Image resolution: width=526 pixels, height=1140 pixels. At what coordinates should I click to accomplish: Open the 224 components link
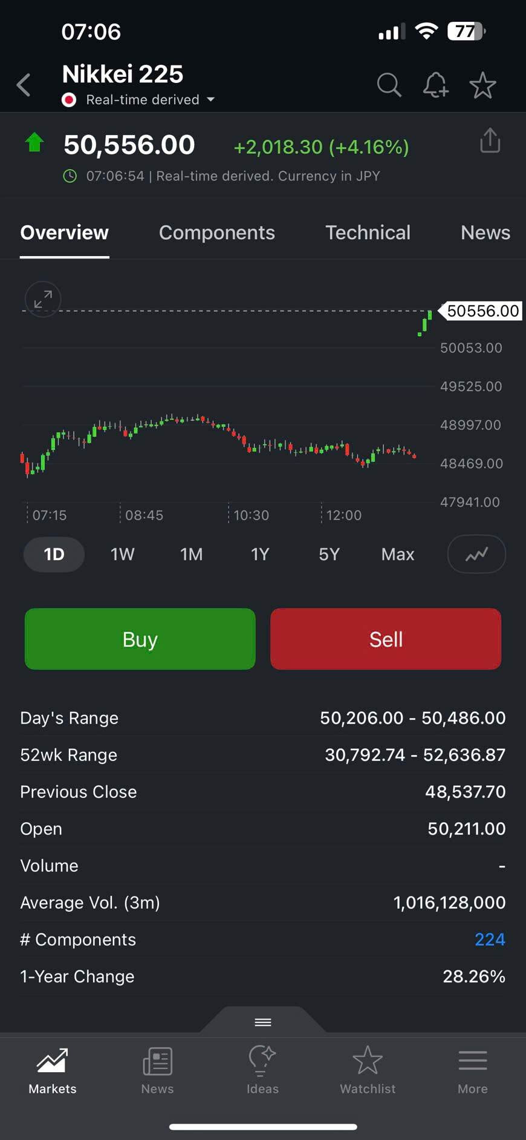click(x=489, y=939)
